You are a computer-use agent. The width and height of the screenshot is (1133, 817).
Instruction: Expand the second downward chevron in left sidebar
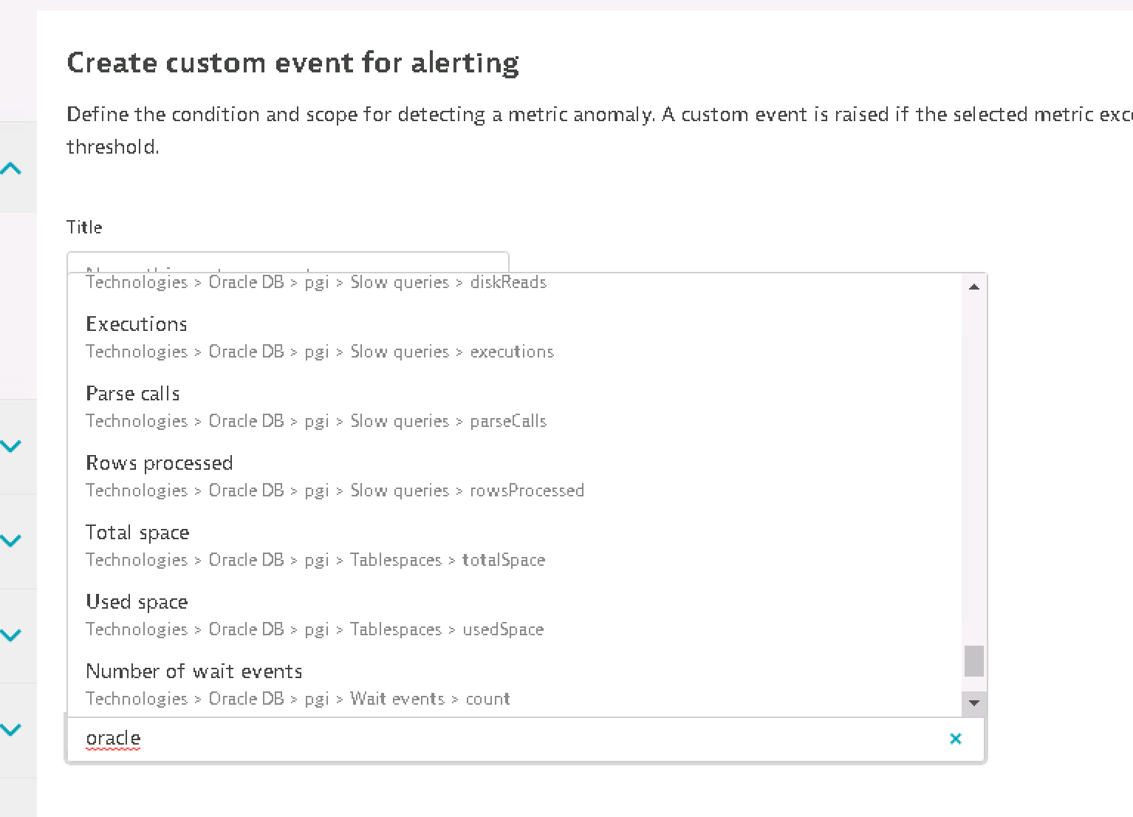coord(11,541)
